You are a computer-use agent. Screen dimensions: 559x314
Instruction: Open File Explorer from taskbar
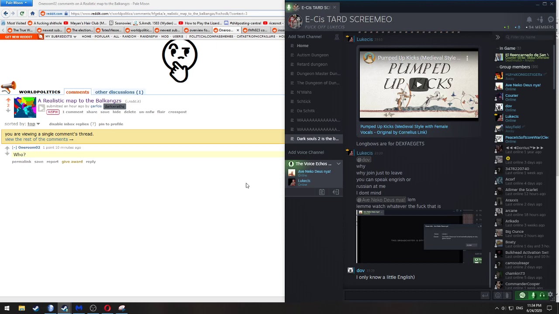(21, 308)
